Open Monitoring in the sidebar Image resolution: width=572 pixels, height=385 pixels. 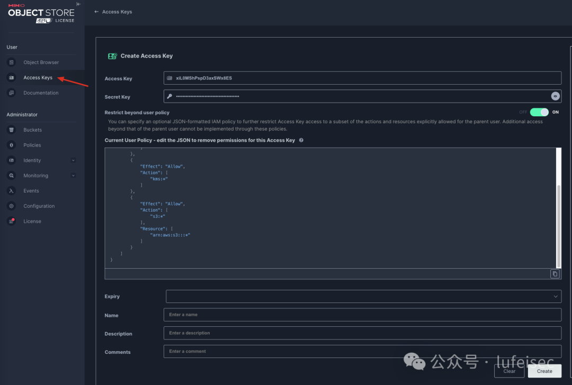coord(36,176)
